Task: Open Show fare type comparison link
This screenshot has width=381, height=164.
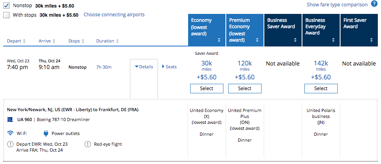Action: click(337, 5)
